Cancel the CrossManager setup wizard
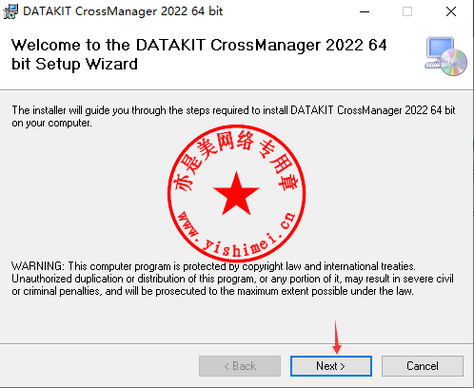This screenshot has width=474, height=388. tap(423, 366)
